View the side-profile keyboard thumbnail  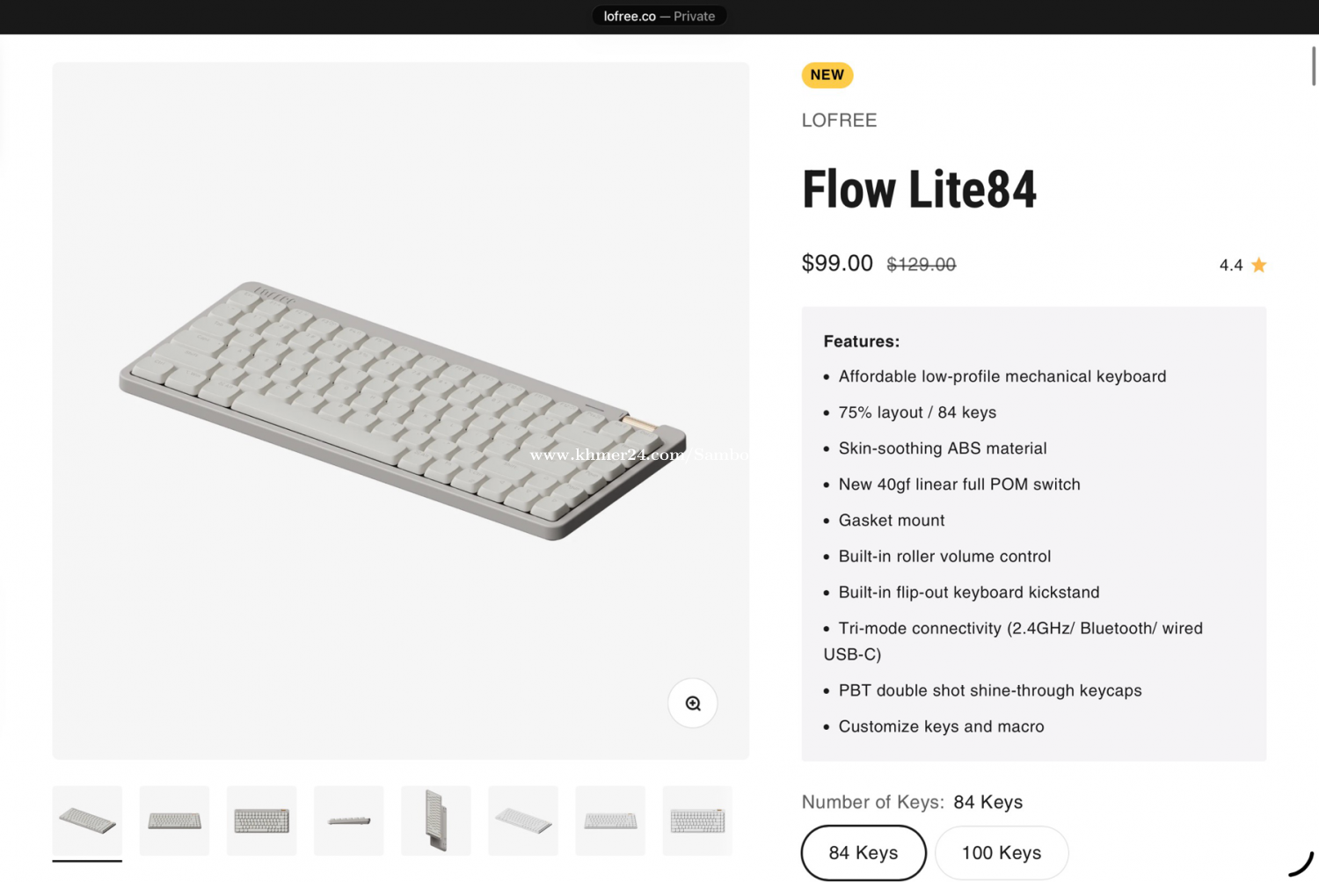[349, 821]
